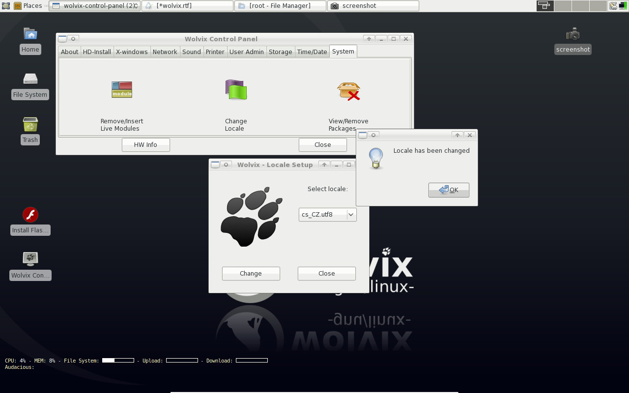The height and width of the screenshot is (393, 629).
Task: Toggle sticky button on Wolvix Control Panel titlebar
Action: coord(73,39)
